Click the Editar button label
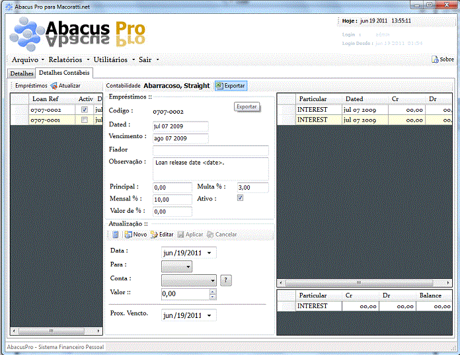The width and height of the screenshot is (460, 355). [x=166, y=235]
